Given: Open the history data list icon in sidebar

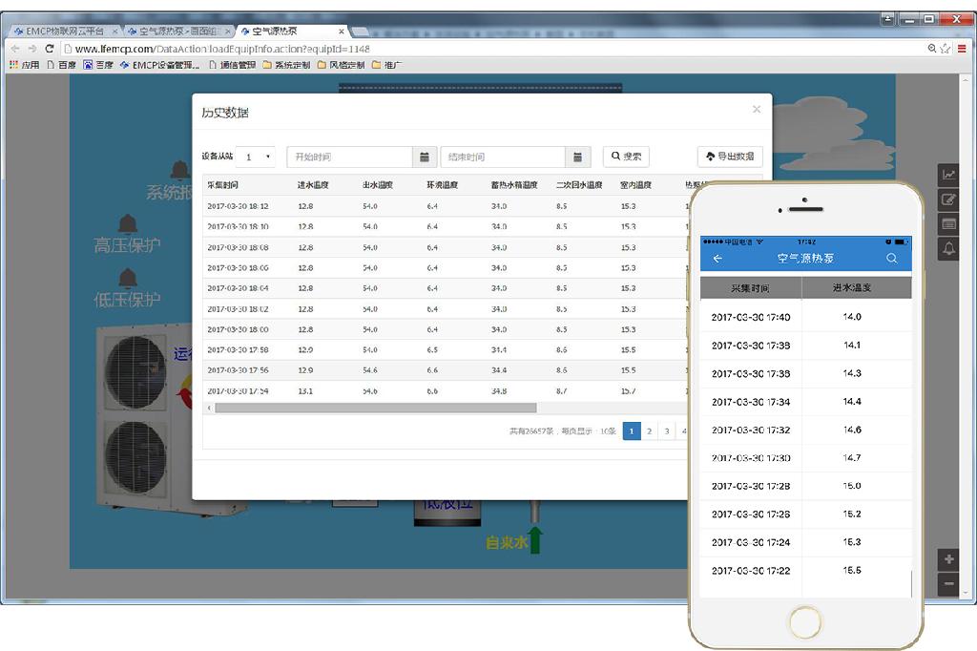Looking at the screenshot, I should 948,224.
